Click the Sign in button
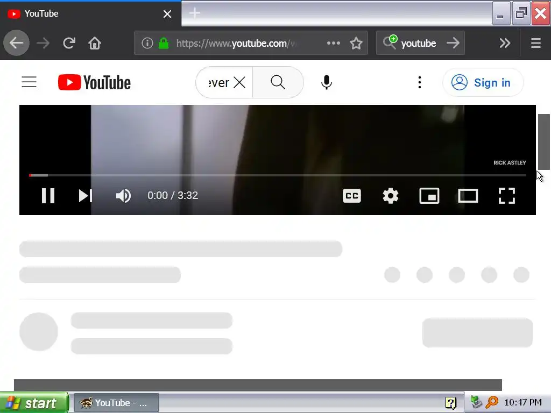Image resolution: width=551 pixels, height=413 pixels. (x=483, y=82)
